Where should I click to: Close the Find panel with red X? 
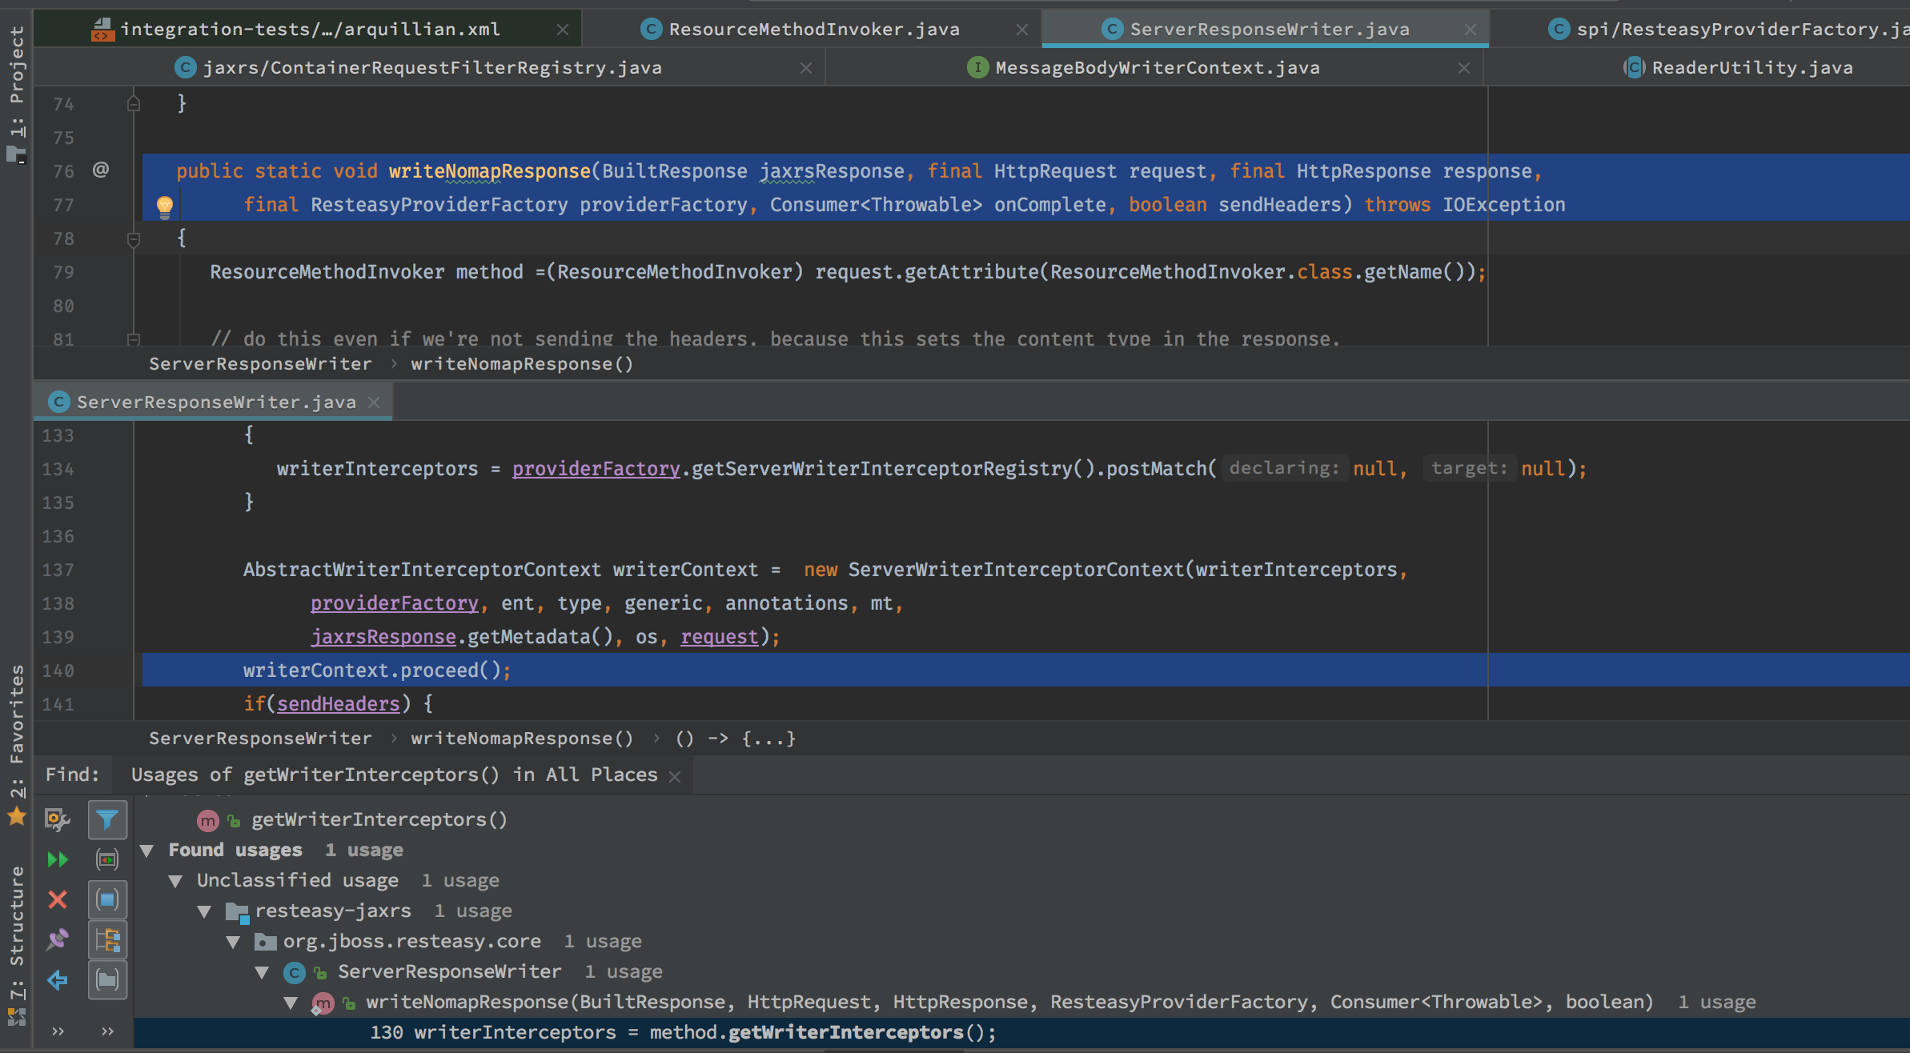[x=57, y=899]
